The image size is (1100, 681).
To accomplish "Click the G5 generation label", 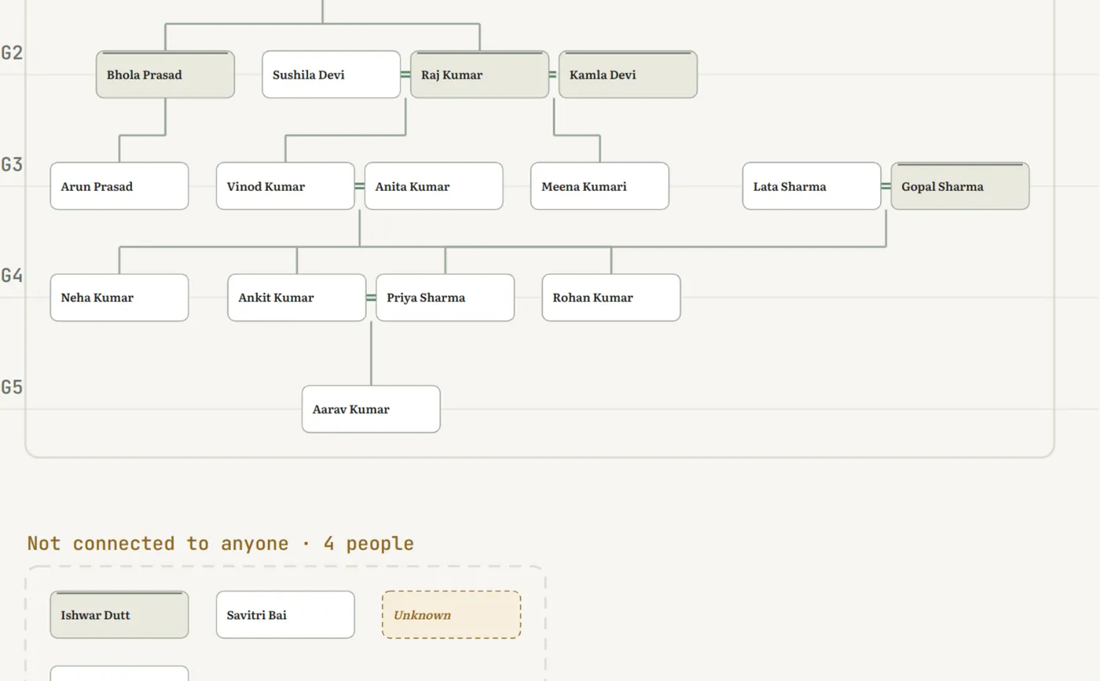I will point(12,387).
